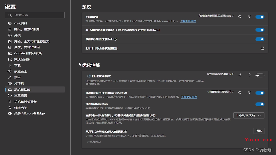Give thumbs down for 睡眠标签页
The width and height of the screenshot is (276, 155).
pos(249,92)
